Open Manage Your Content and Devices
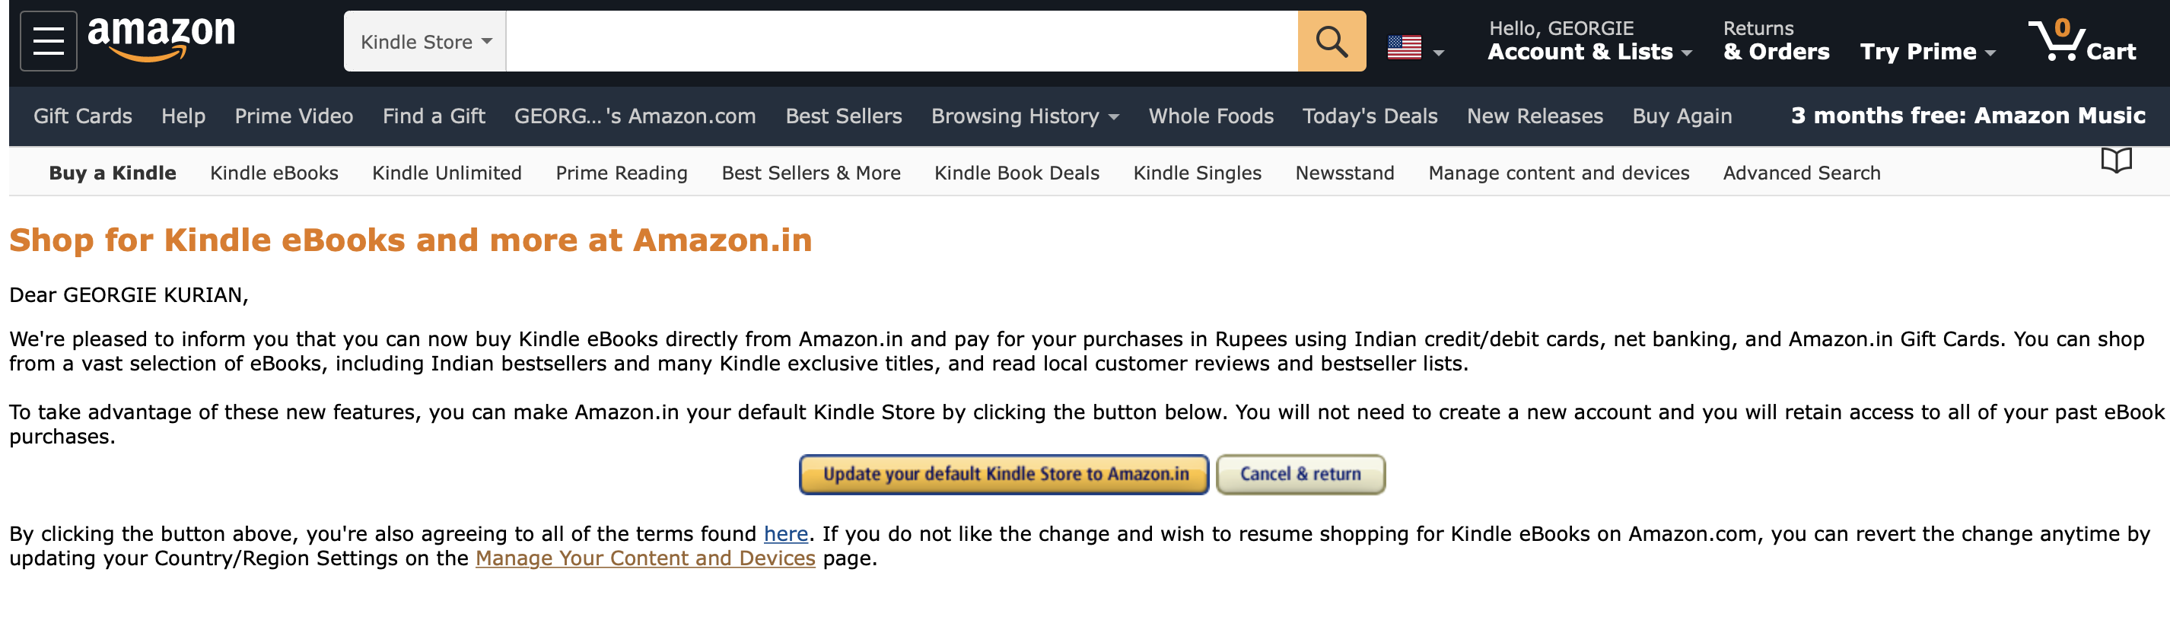The image size is (2170, 636). pos(645,558)
